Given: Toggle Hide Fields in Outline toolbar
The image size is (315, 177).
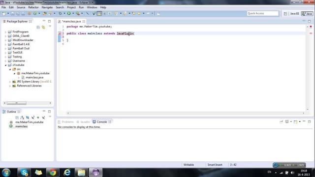Looking at the screenshot, I should click(28, 118).
